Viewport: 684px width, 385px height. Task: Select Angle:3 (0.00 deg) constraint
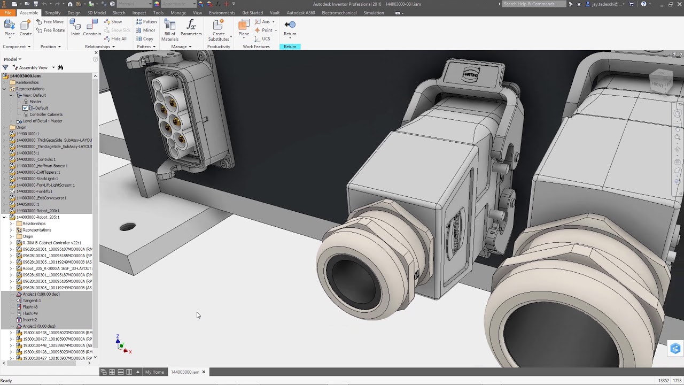click(x=38, y=326)
